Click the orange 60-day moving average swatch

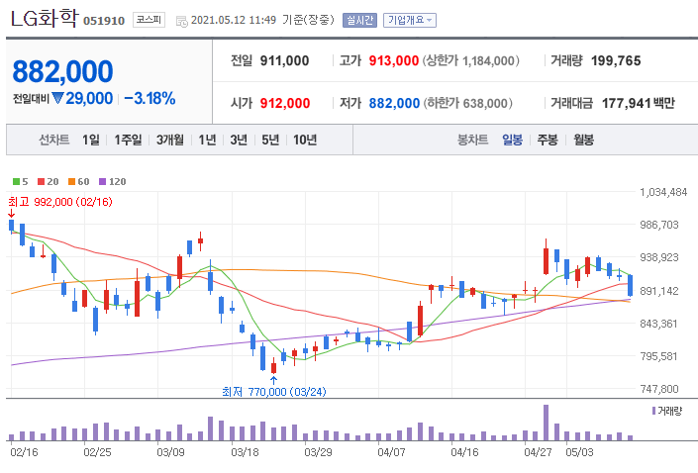pos(71,181)
